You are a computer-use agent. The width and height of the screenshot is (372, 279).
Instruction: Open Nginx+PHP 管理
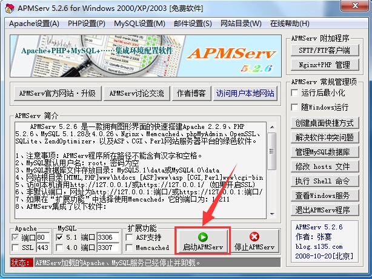[325, 65]
